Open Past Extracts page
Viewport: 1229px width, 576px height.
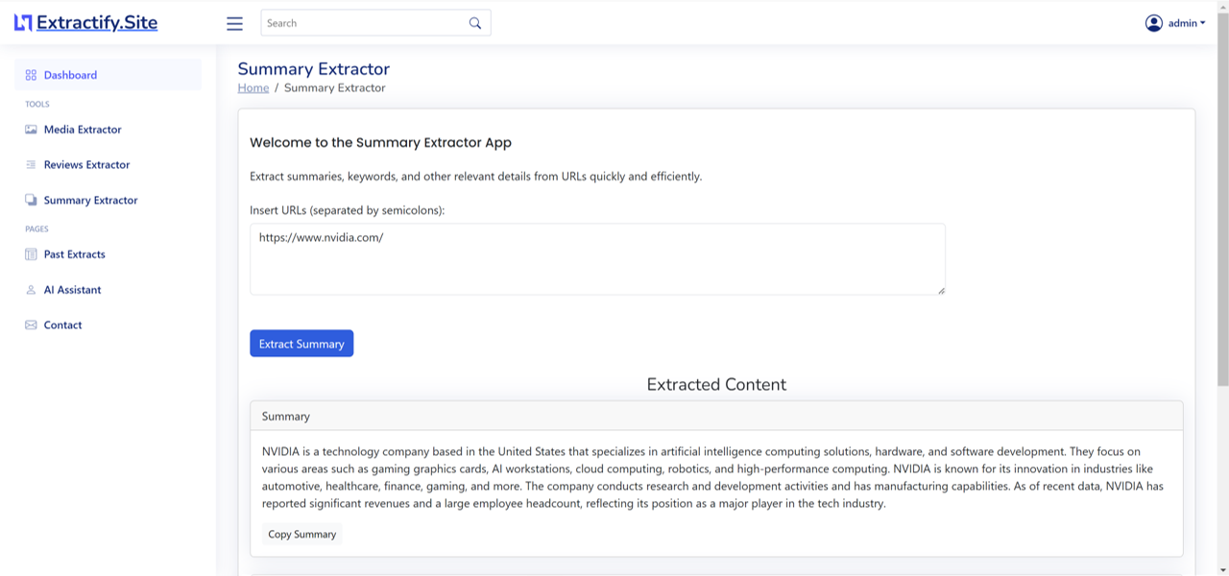coord(108,254)
